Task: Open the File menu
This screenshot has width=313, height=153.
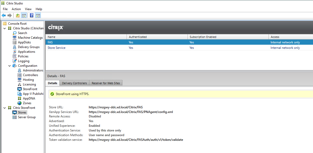Action: [5, 9]
